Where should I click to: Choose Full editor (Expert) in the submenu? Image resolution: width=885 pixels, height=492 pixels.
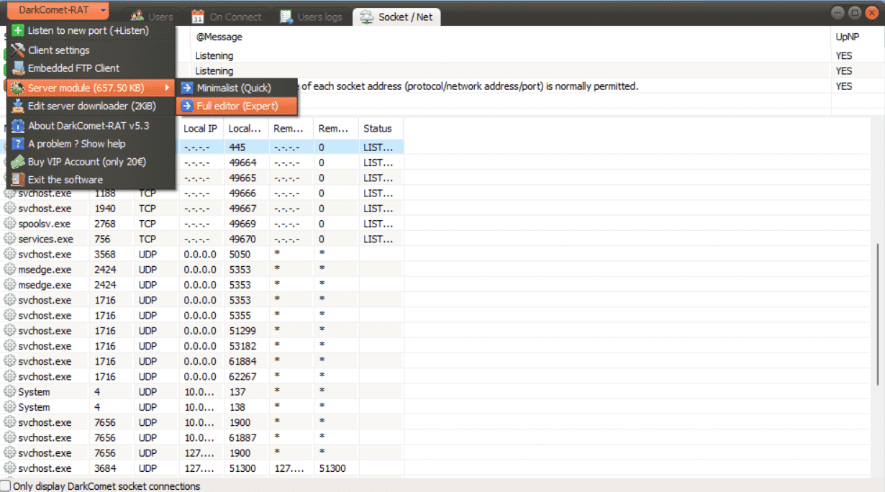pos(237,106)
